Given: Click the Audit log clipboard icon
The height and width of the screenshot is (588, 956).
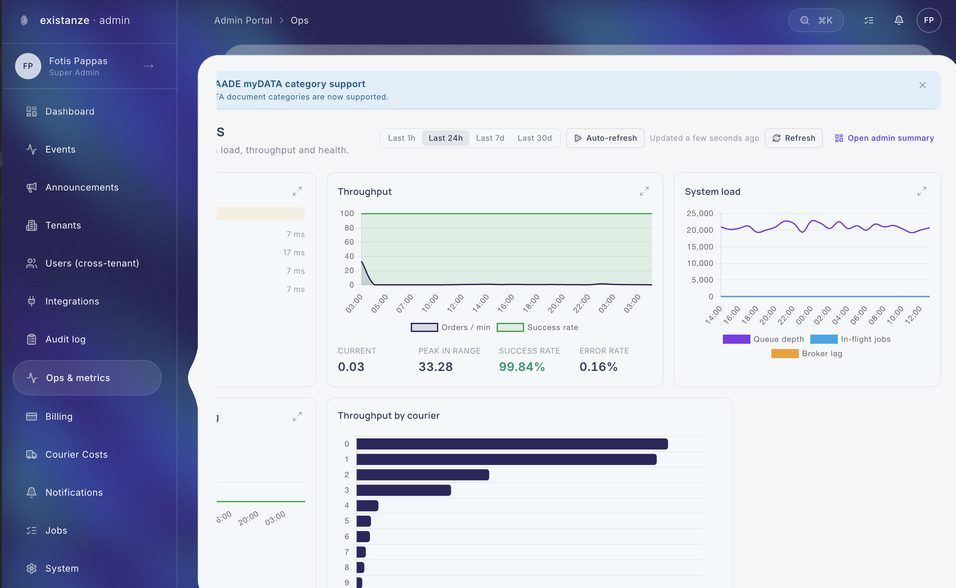Looking at the screenshot, I should pos(31,339).
